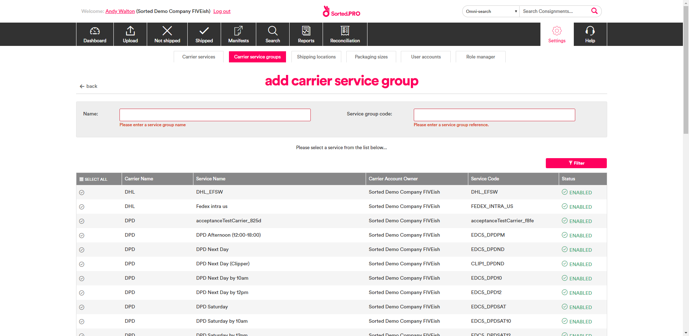This screenshot has height=336, width=689.
Task: Select the DHL_EFSW service row checkbox
Action: pyautogui.click(x=81, y=192)
